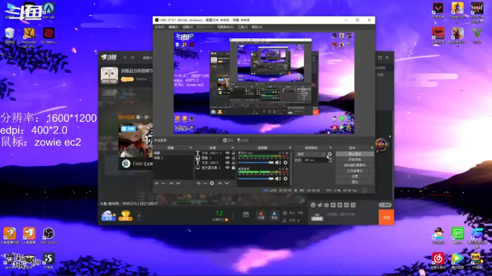The image size is (492, 276).
Task: Open the 编辑(E) menu in OBS
Action: [x=173, y=27]
